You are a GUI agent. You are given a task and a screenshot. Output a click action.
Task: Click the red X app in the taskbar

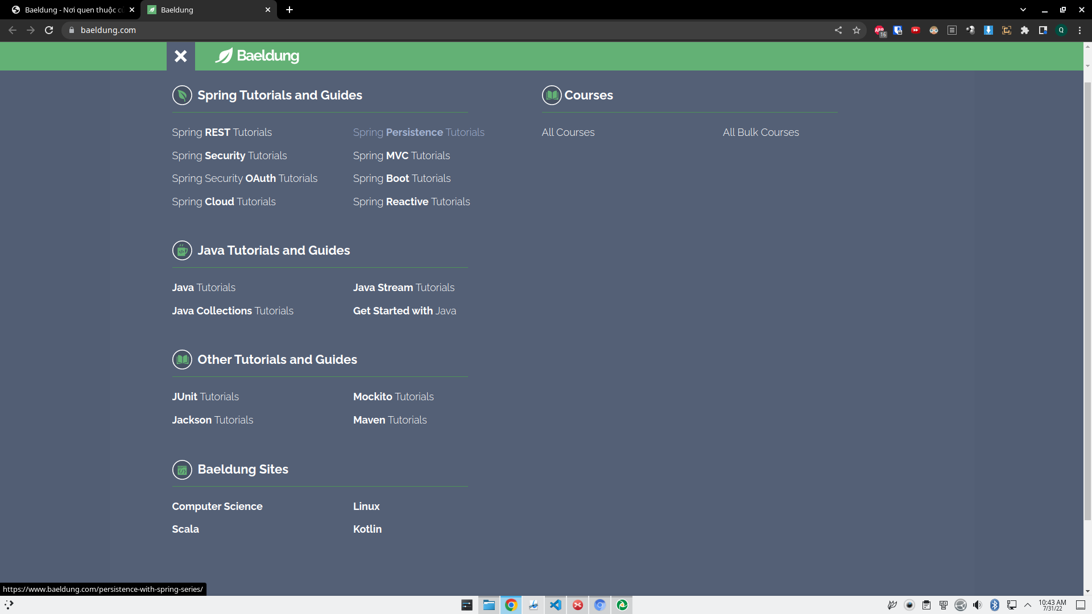[x=577, y=605]
